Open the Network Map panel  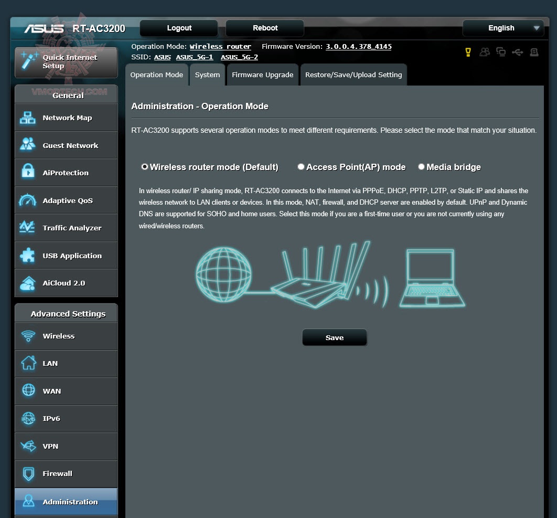point(66,117)
